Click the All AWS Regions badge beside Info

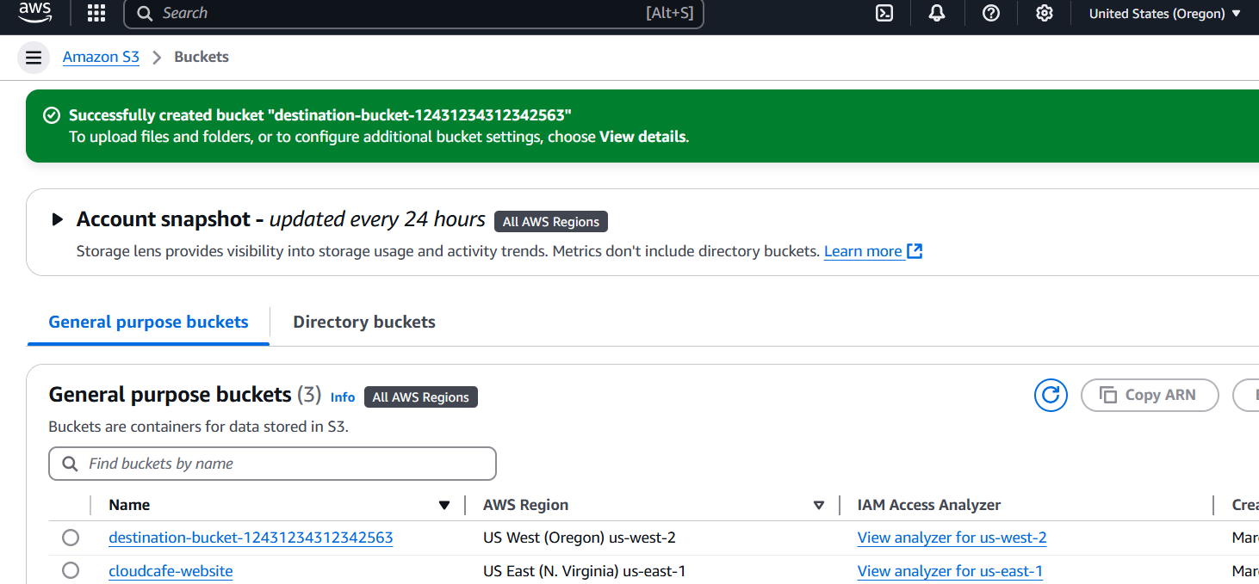421,397
